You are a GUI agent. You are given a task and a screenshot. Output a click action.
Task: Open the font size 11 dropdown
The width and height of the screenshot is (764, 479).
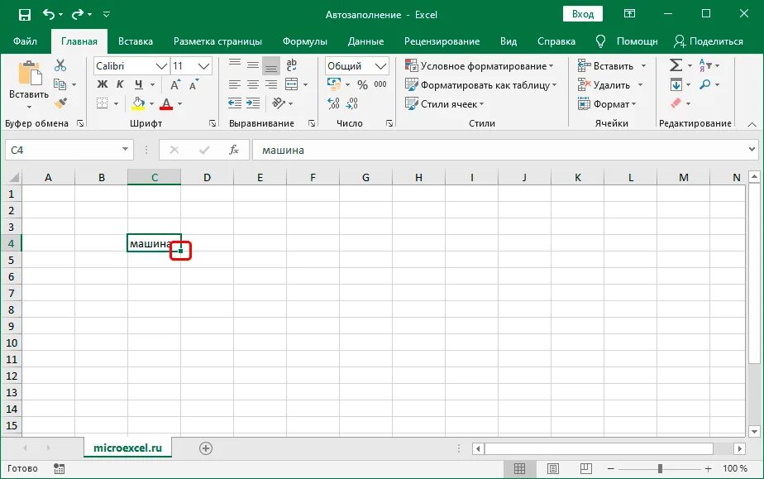pos(203,66)
